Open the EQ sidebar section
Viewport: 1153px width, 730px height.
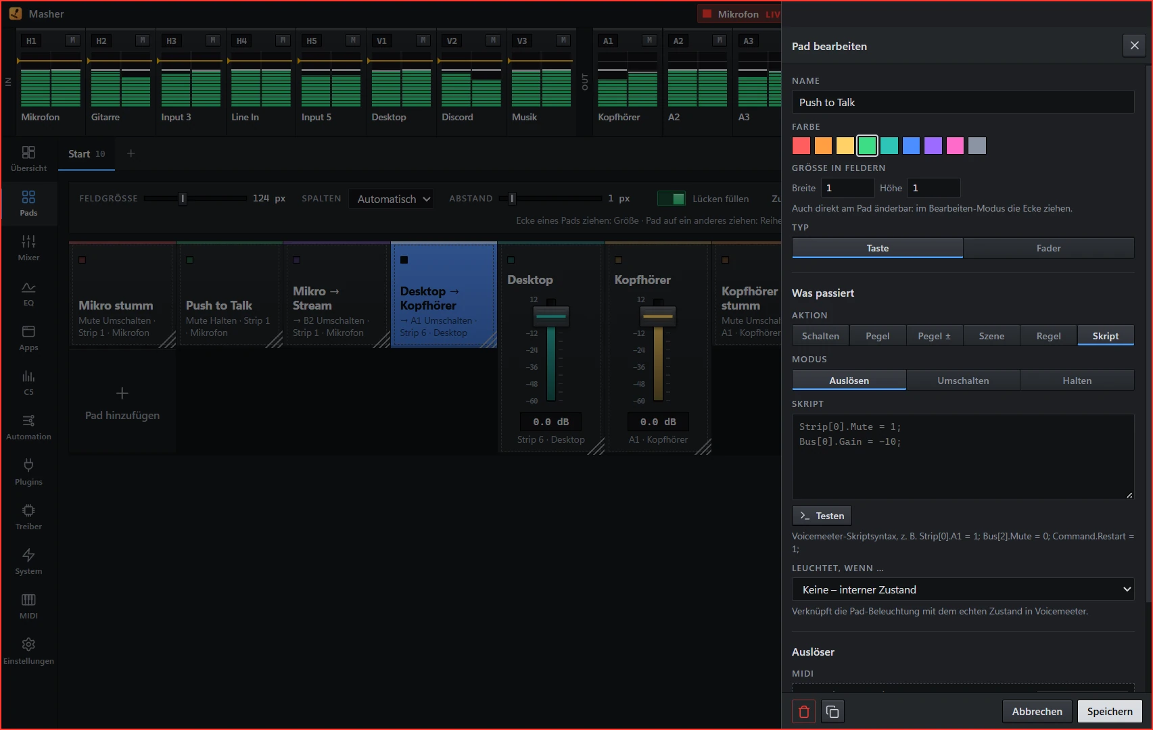click(x=28, y=293)
